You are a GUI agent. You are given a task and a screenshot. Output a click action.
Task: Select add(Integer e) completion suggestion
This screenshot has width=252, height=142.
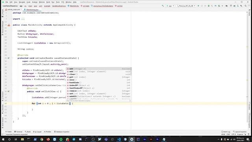tap(99, 69)
